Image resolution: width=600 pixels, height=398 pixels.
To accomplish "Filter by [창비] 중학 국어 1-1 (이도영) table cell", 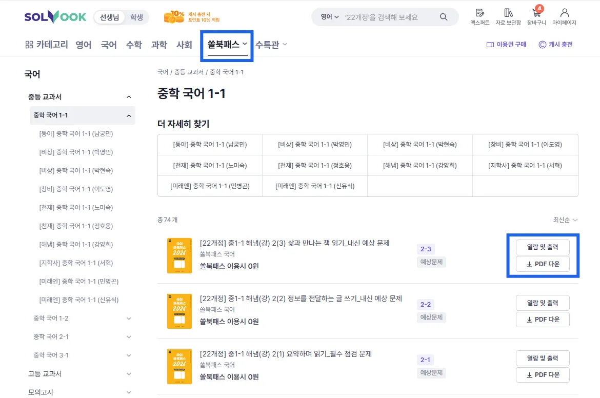I will point(525,145).
